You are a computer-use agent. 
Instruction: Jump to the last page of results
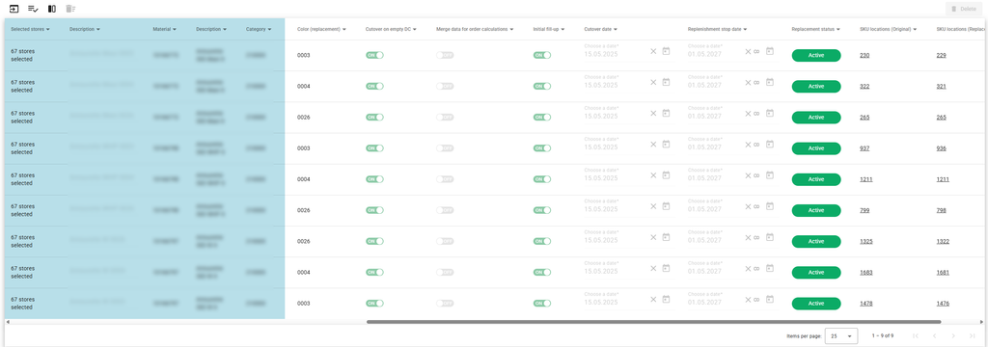[x=973, y=336]
